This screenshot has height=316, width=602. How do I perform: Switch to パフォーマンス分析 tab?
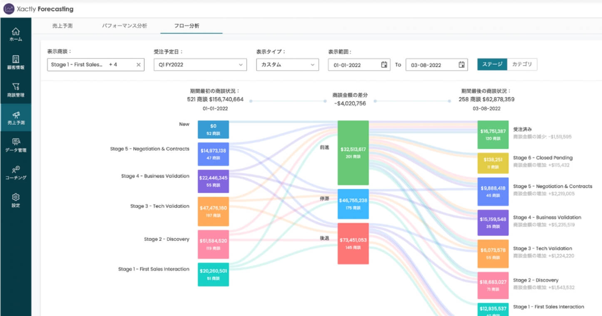click(124, 26)
